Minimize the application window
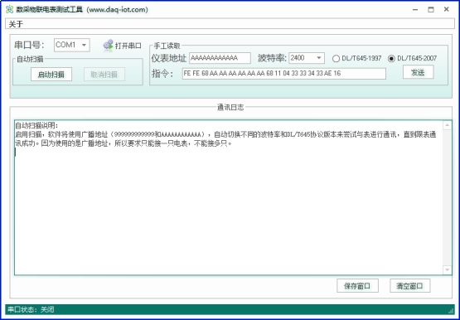The image size is (460, 320). point(415,9)
